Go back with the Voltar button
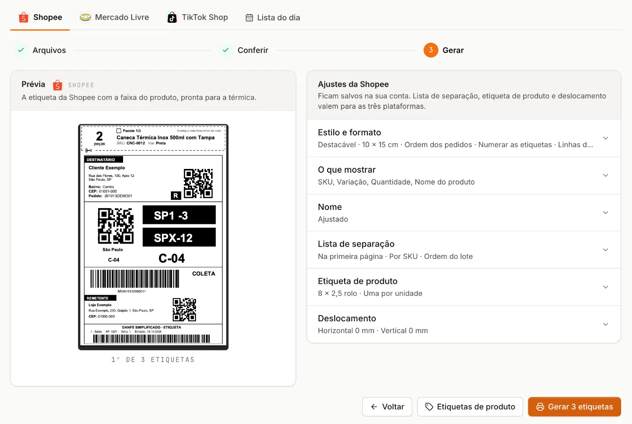Screen dimensions: 632x424 (387, 407)
